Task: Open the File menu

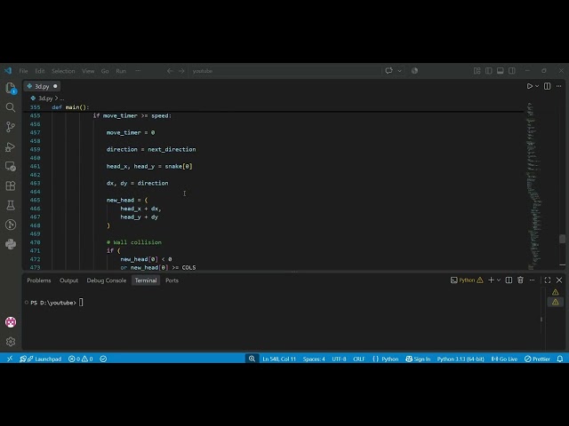Action: tap(23, 71)
